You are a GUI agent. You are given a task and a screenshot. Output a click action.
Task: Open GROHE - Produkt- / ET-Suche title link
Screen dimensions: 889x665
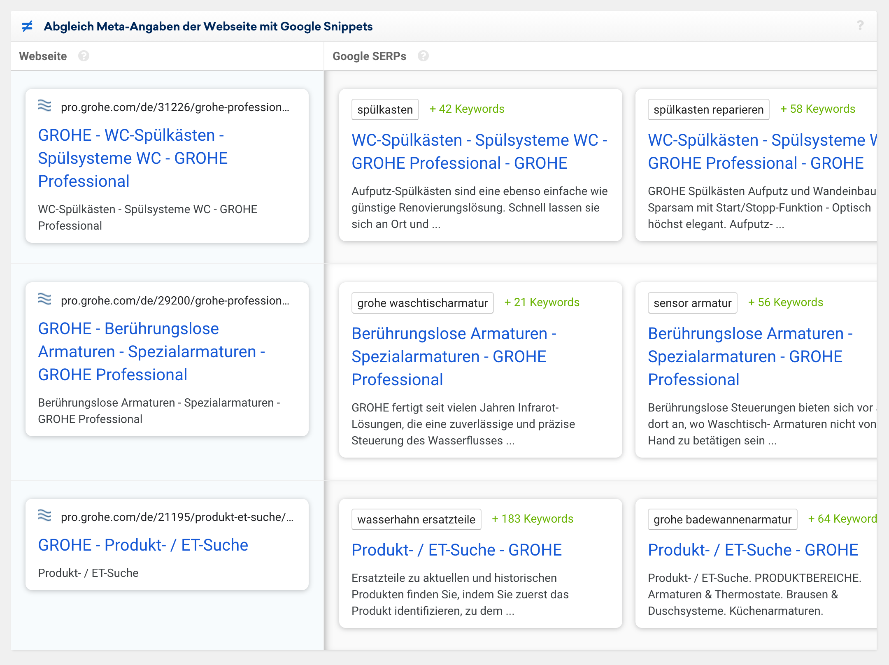[x=143, y=545]
